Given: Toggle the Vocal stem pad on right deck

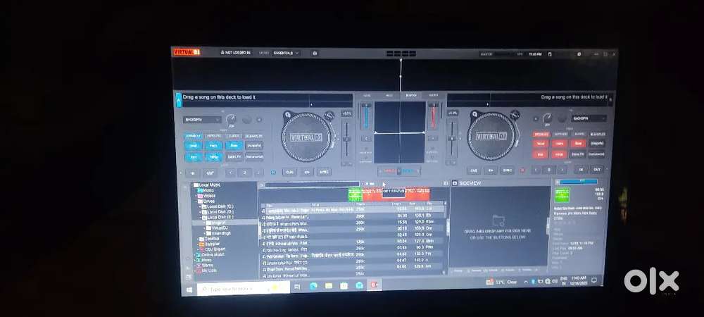Looking at the screenshot, I should tap(541, 143).
